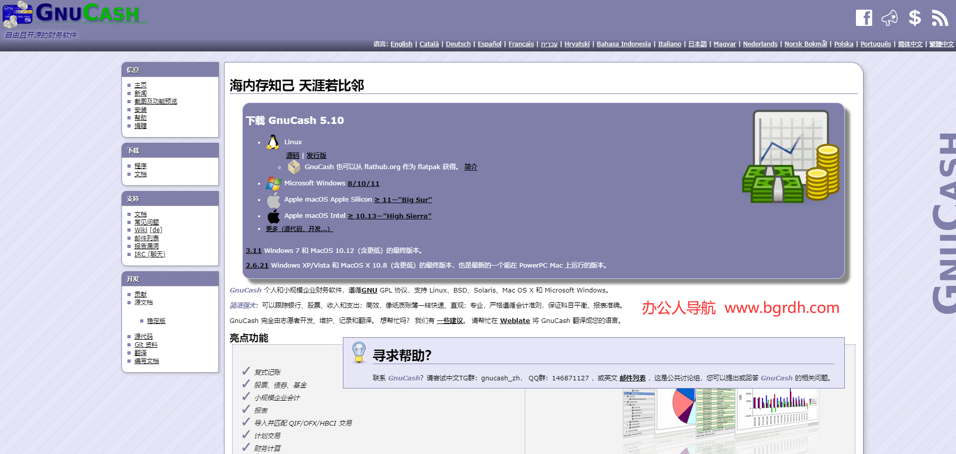Switch language to Italiano

point(670,44)
